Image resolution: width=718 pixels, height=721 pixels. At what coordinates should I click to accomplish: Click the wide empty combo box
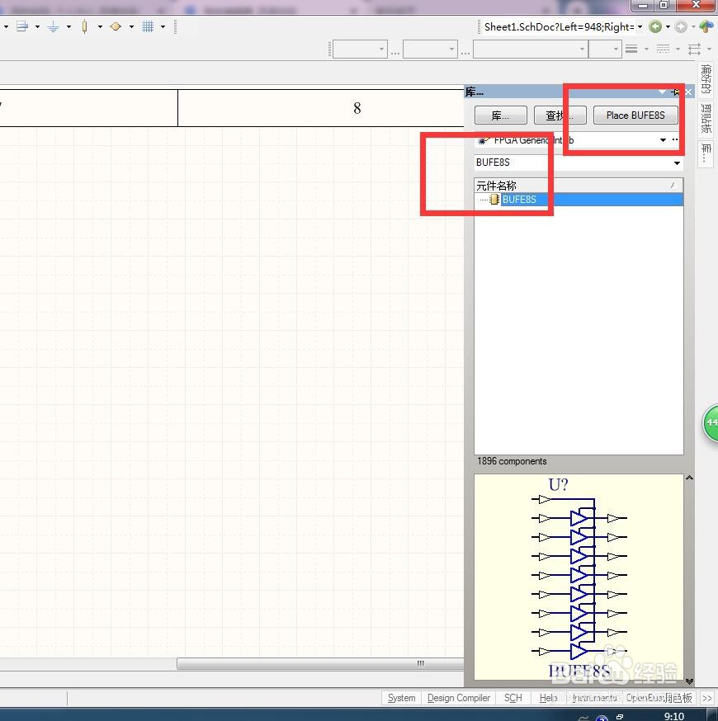click(531, 49)
